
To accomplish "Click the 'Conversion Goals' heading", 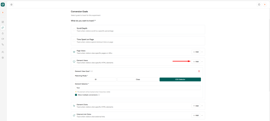I will pos(79,12).
